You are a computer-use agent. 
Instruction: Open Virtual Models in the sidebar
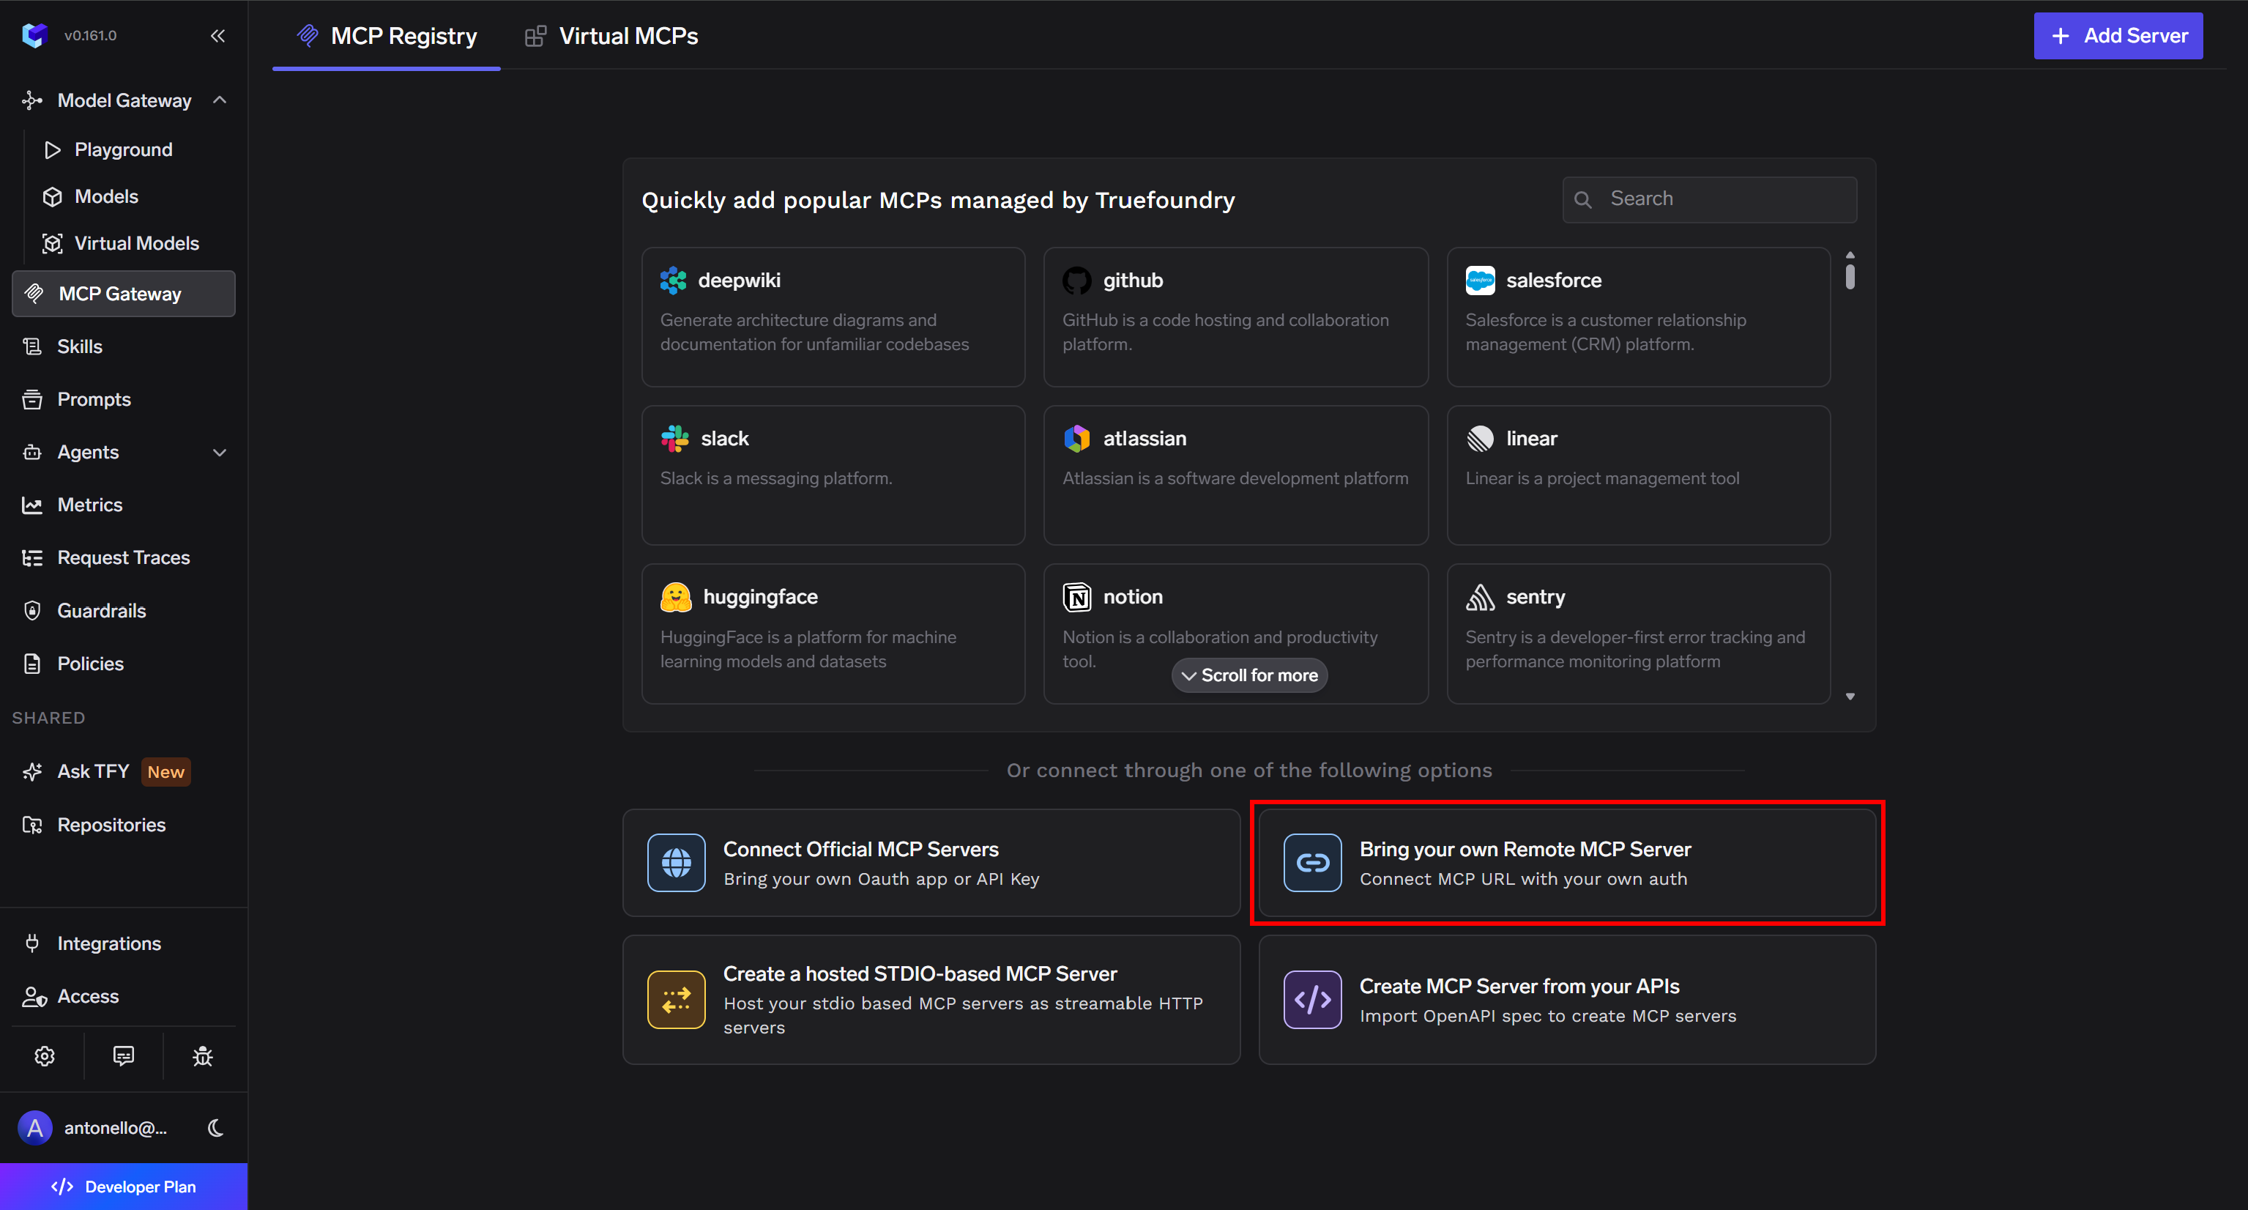[136, 244]
